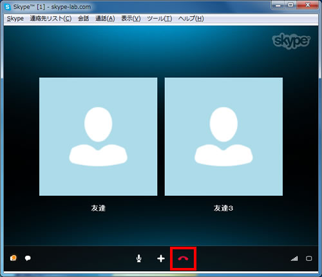The image size is (322, 277).
Task: Add people with the plus icon
Action: click(x=161, y=258)
